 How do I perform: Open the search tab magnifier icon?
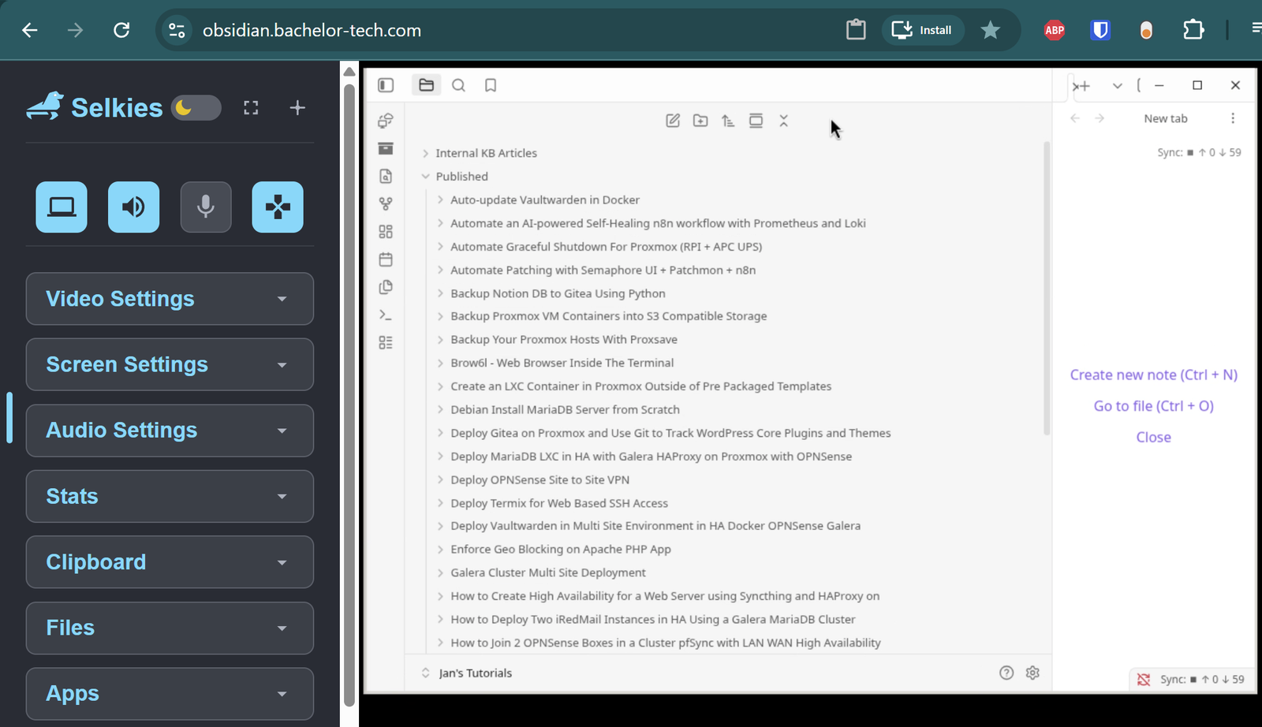pyautogui.click(x=458, y=85)
